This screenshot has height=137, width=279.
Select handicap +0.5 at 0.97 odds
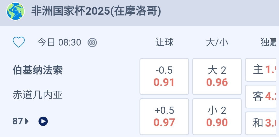tap(164, 117)
